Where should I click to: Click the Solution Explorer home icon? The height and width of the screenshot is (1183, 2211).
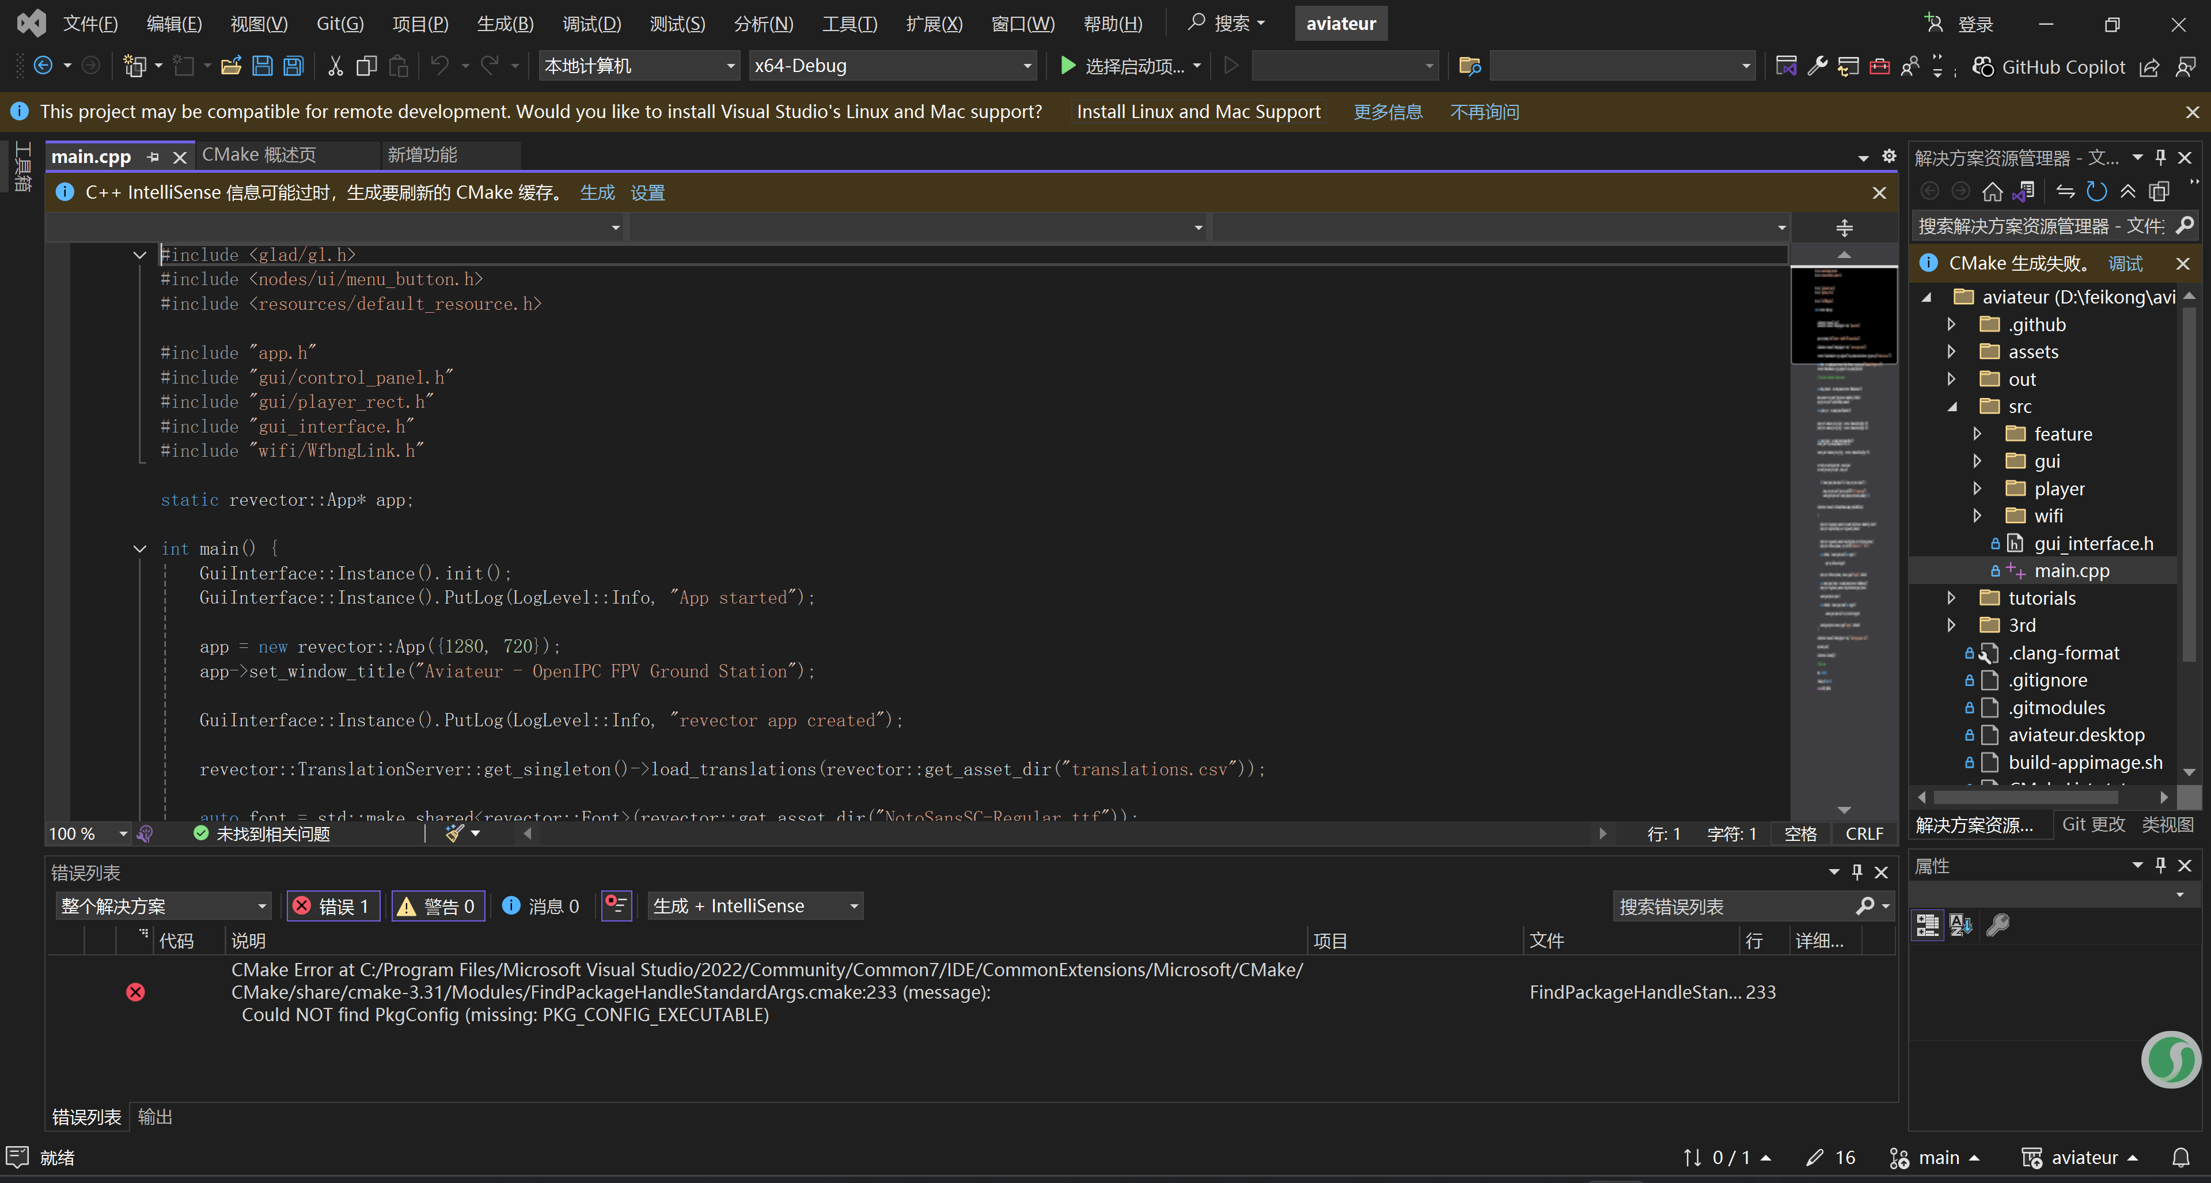pyautogui.click(x=1992, y=191)
